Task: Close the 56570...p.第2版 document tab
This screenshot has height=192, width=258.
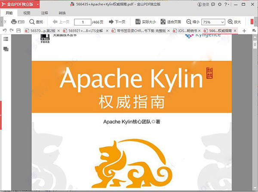Action: point(58,31)
